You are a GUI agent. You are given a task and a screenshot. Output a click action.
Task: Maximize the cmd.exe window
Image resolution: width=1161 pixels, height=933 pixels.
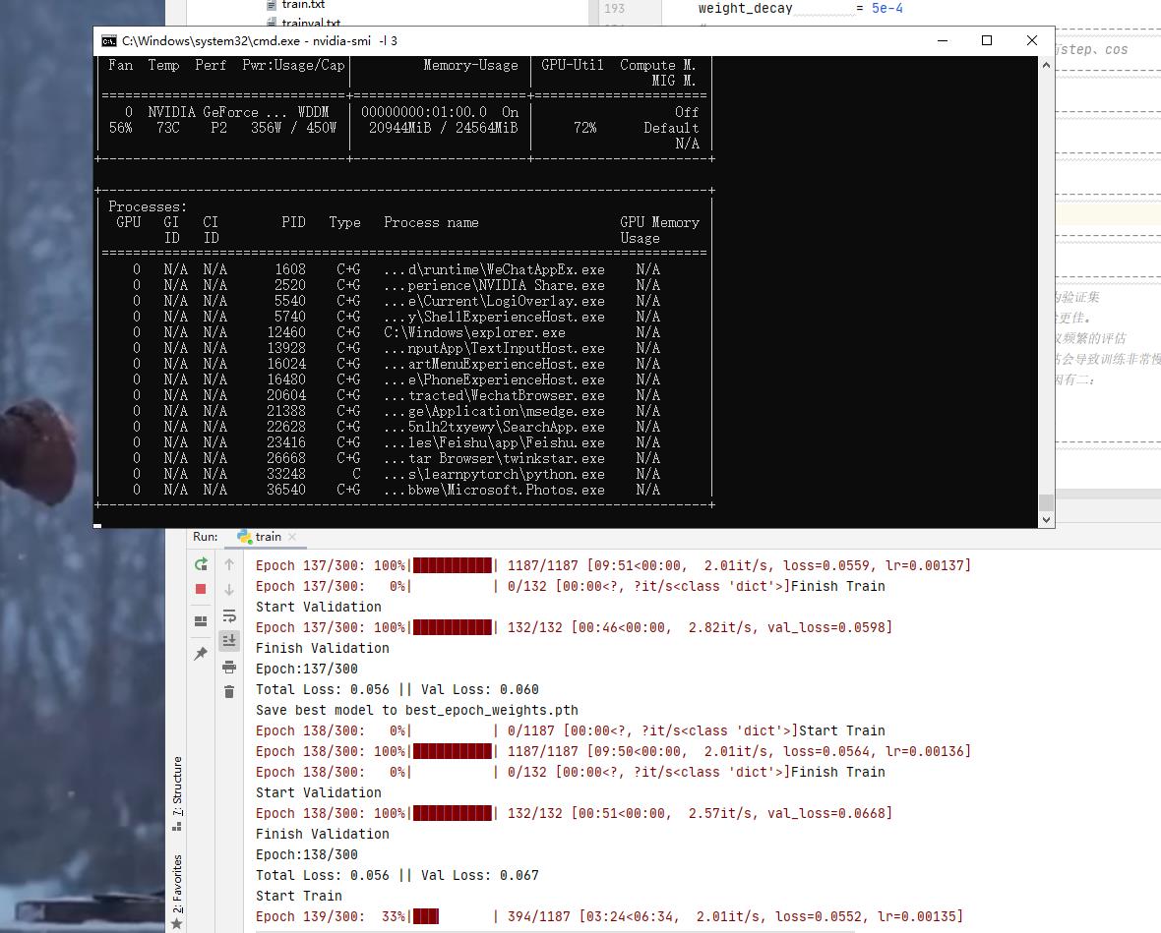click(x=987, y=41)
